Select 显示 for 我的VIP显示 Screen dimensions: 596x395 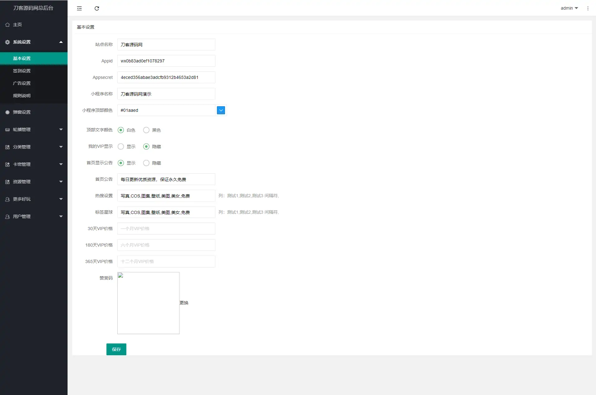(121, 146)
